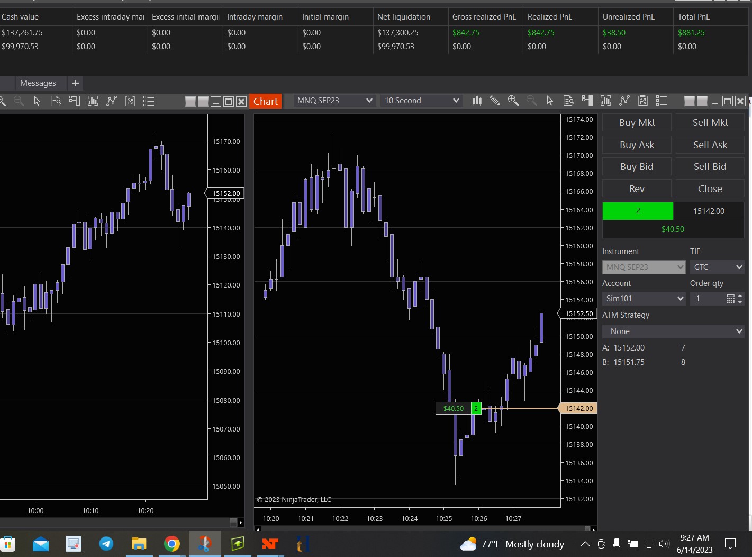Open Properties list icon in right chart toolbar
Screen dimensions: 752x557
tap(661, 101)
